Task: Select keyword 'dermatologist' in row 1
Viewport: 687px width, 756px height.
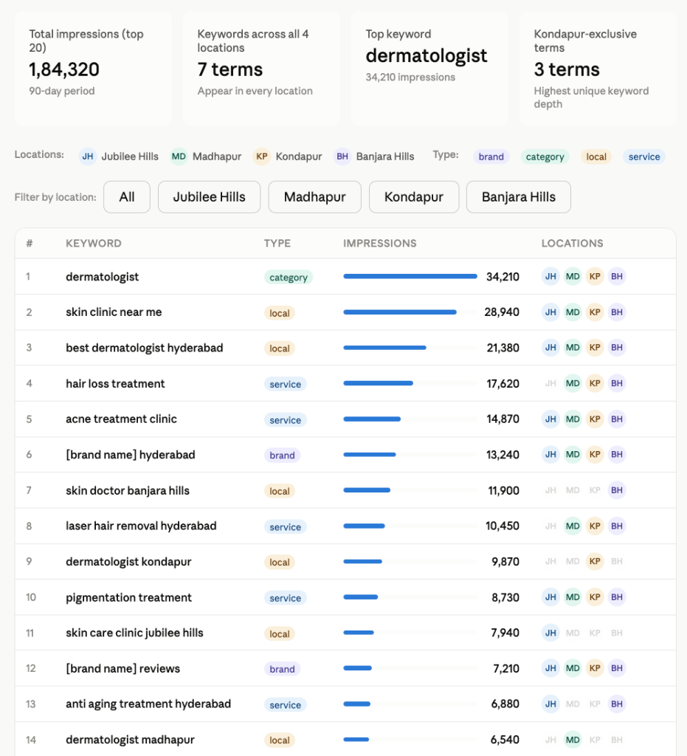Action: click(x=102, y=277)
